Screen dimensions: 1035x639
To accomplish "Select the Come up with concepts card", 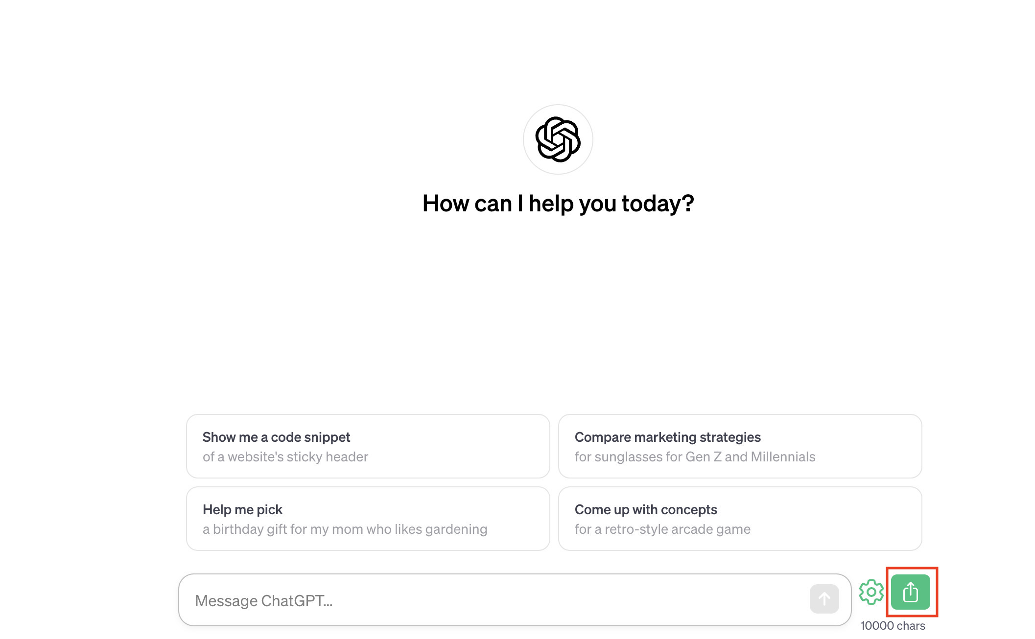I will [x=740, y=519].
